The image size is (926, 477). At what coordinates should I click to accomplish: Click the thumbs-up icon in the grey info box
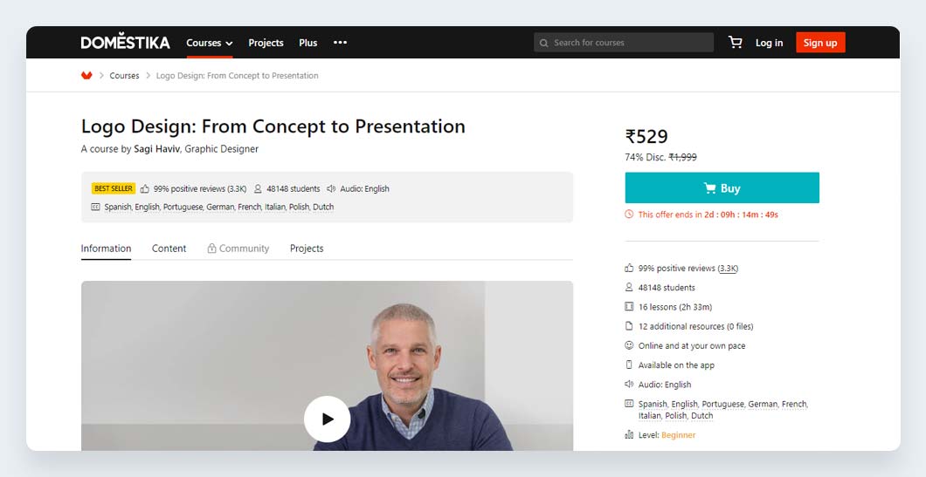click(145, 189)
